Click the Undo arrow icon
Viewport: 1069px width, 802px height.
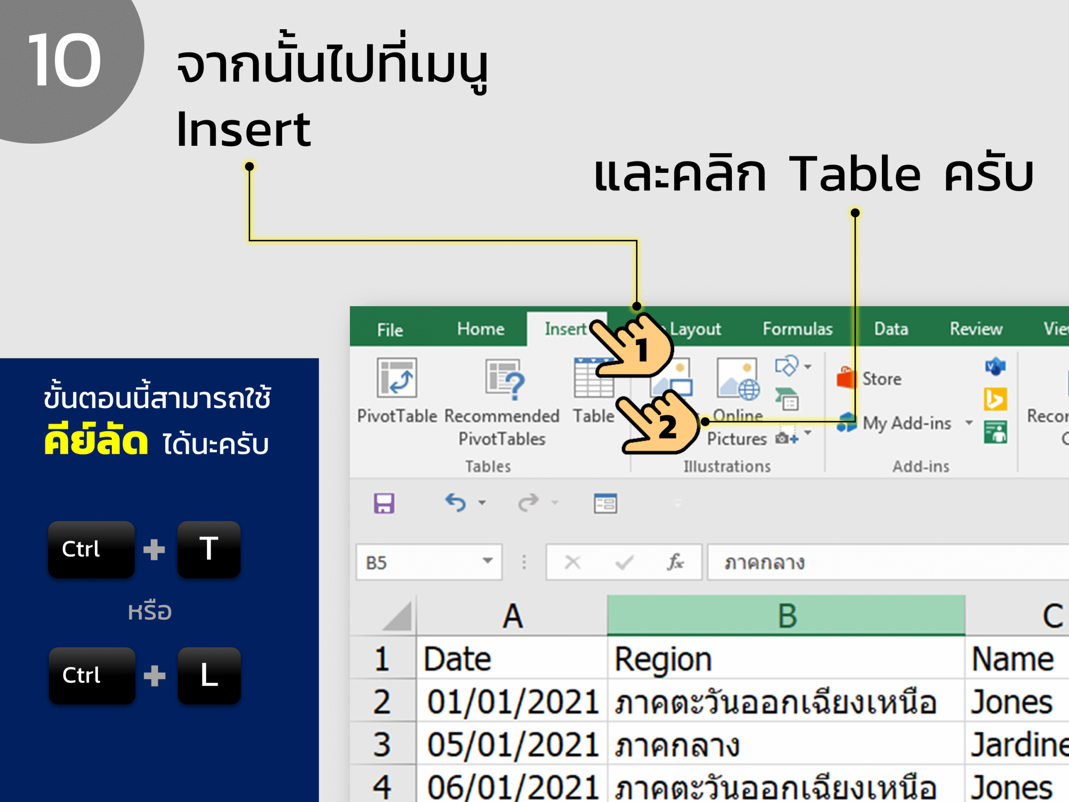[x=455, y=503]
